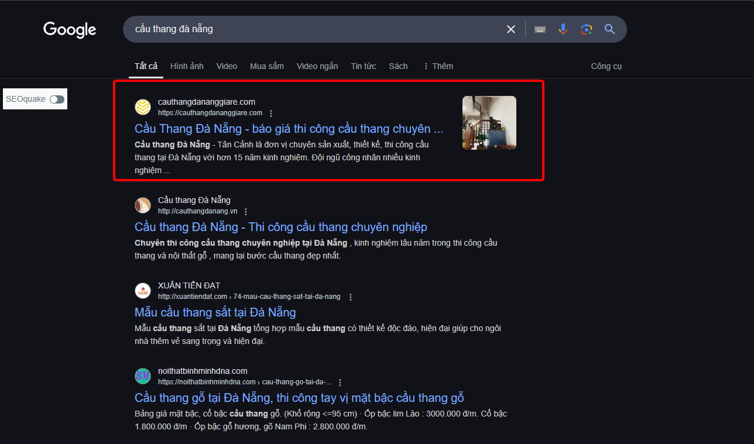754x444 pixels.
Task: Open 'Cầu thang gỗ tại Đà Nẵng, thi công tay vị' link
Action: pyautogui.click(x=299, y=398)
